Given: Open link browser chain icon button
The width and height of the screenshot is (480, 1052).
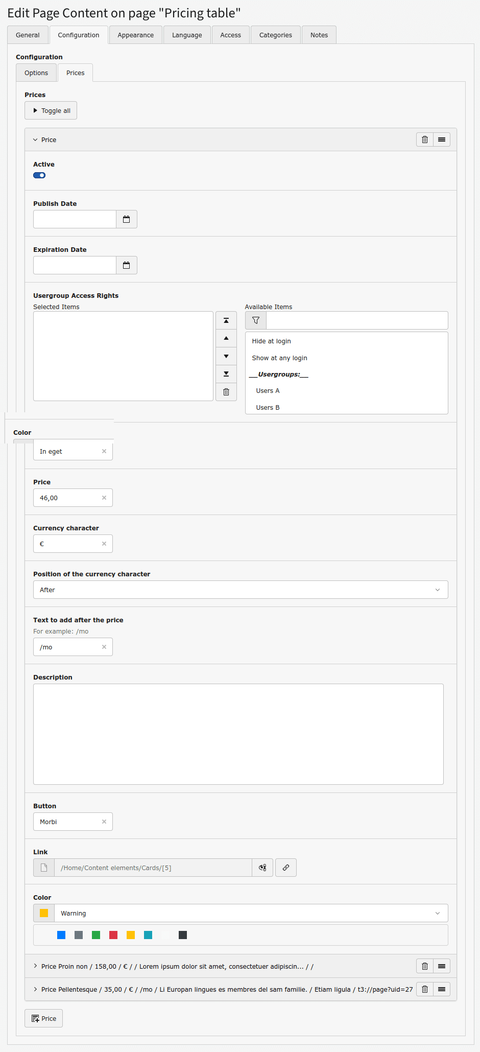Looking at the screenshot, I should coord(286,868).
